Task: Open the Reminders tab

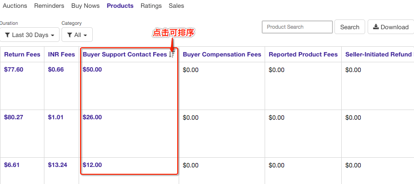Action: 49,6
